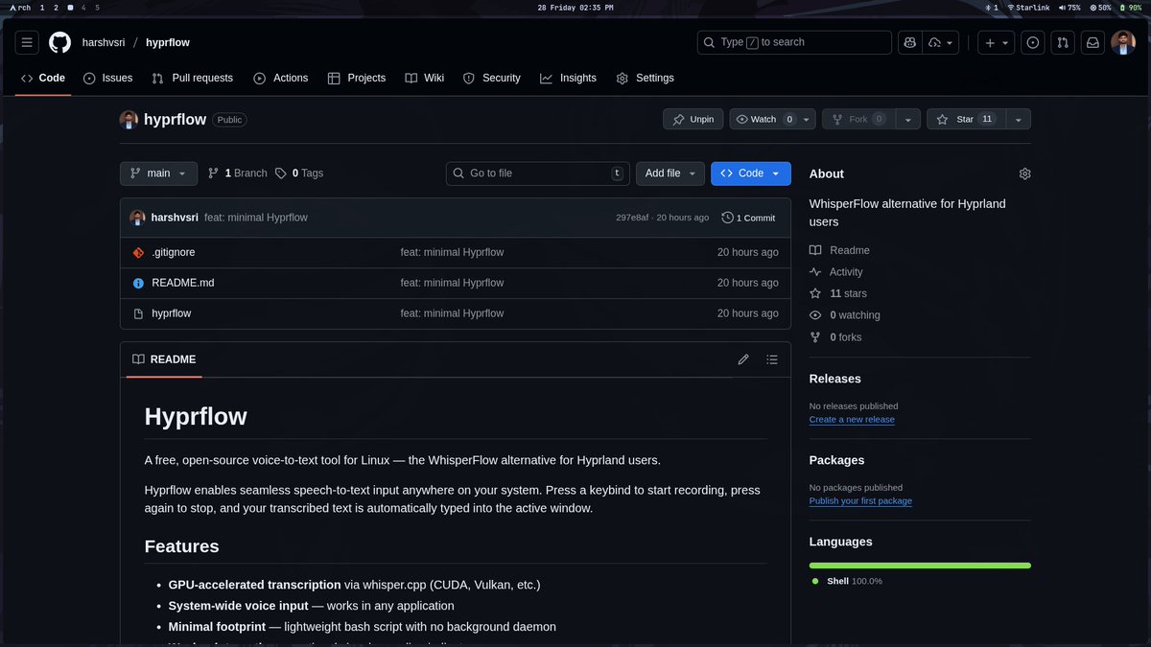Expand the Watch options dropdown arrow

tap(807, 119)
